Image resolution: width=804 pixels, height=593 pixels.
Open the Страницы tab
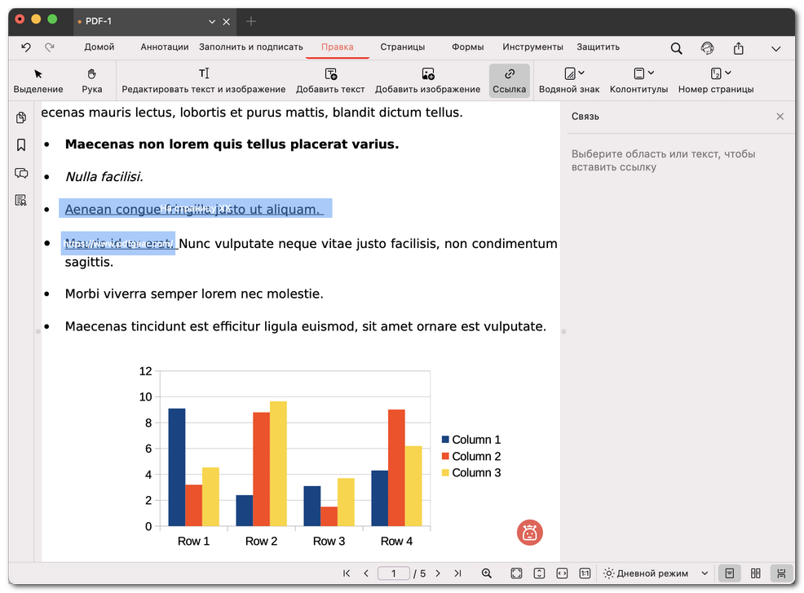click(402, 47)
